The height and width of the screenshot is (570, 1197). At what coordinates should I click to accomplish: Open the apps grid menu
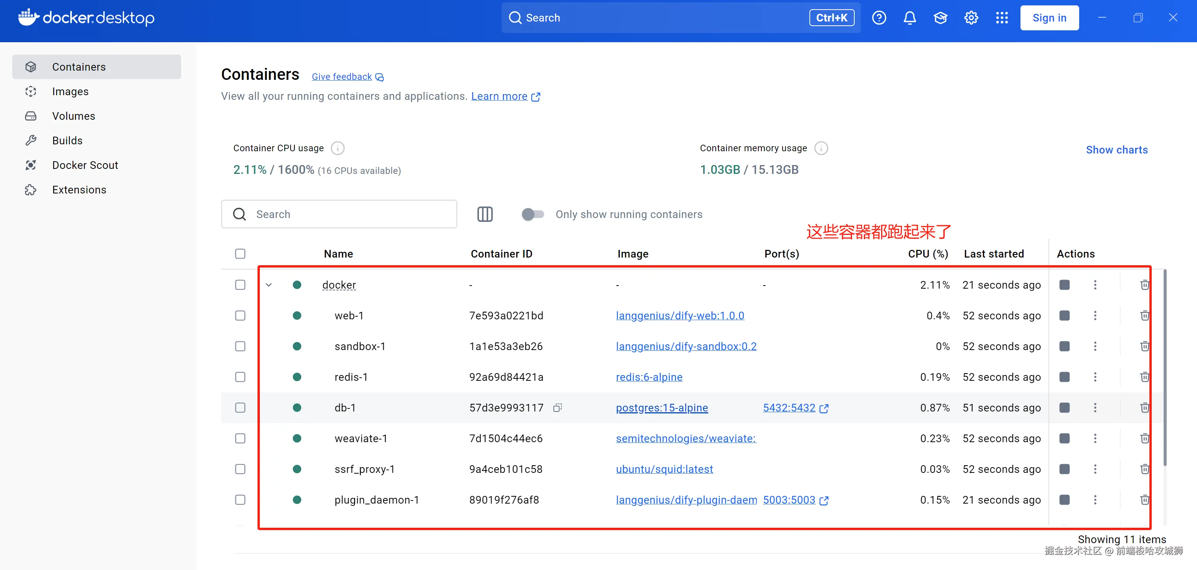tap(1002, 18)
